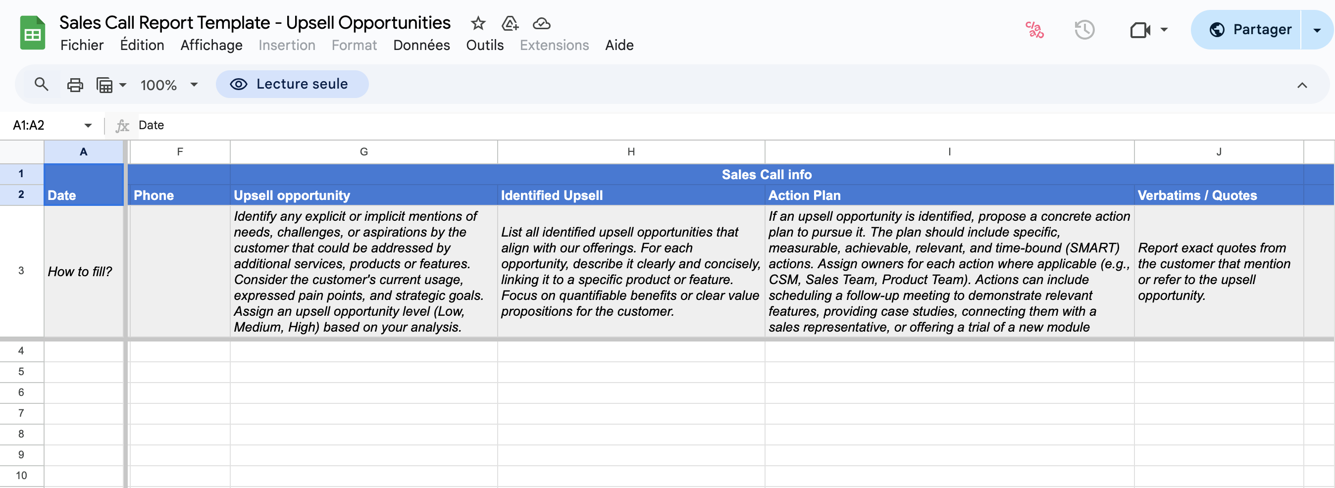Collapse the toolbar with the chevron
This screenshot has height=488, width=1335.
click(1301, 86)
